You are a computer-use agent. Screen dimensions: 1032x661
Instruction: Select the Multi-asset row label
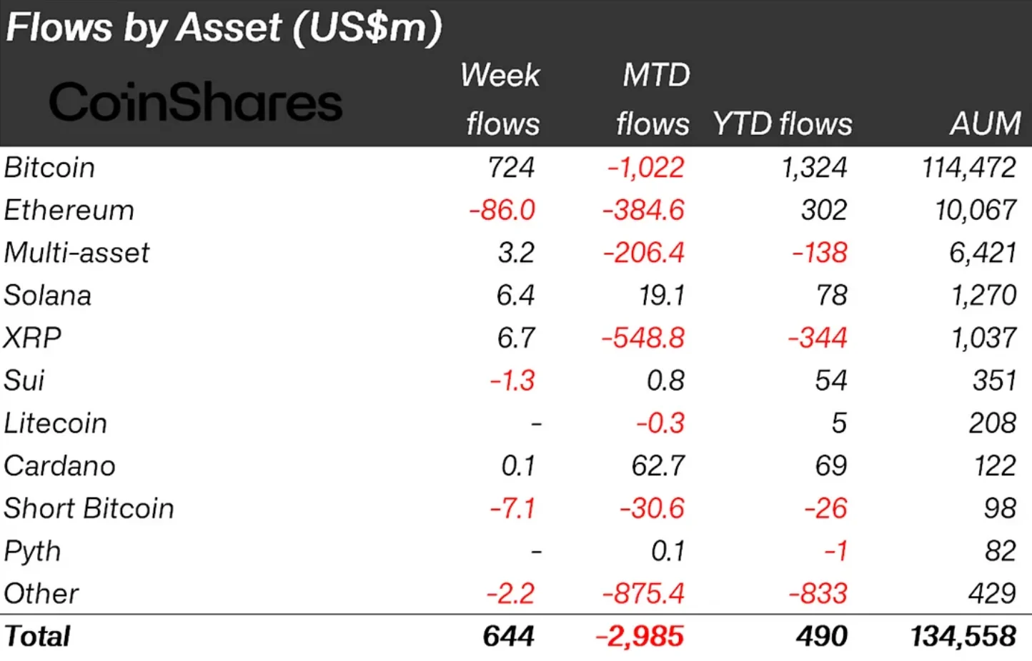tap(76, 253)
